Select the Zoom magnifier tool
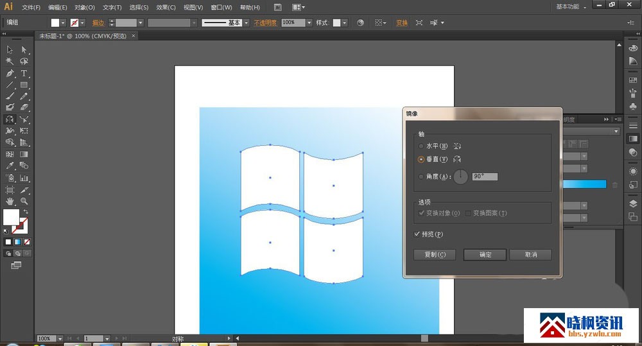Screen dimensions: 642x346 pos(24,201)
